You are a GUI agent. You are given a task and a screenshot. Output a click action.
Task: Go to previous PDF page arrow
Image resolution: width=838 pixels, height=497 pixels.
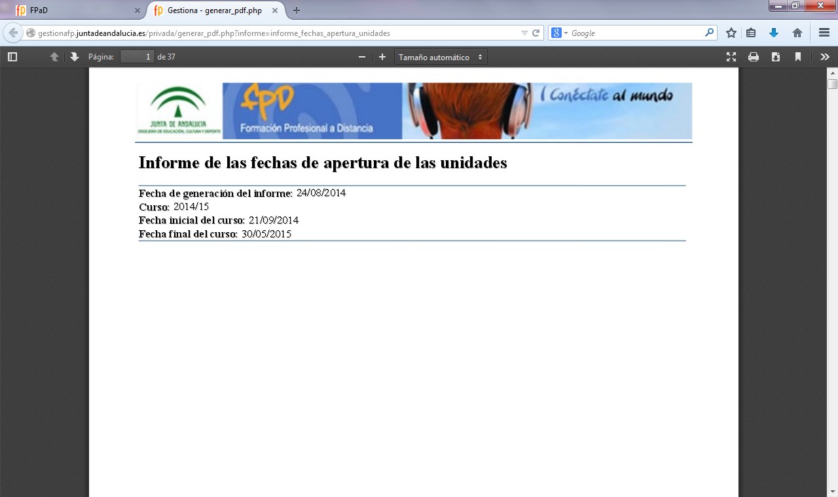tap(54, 57)
